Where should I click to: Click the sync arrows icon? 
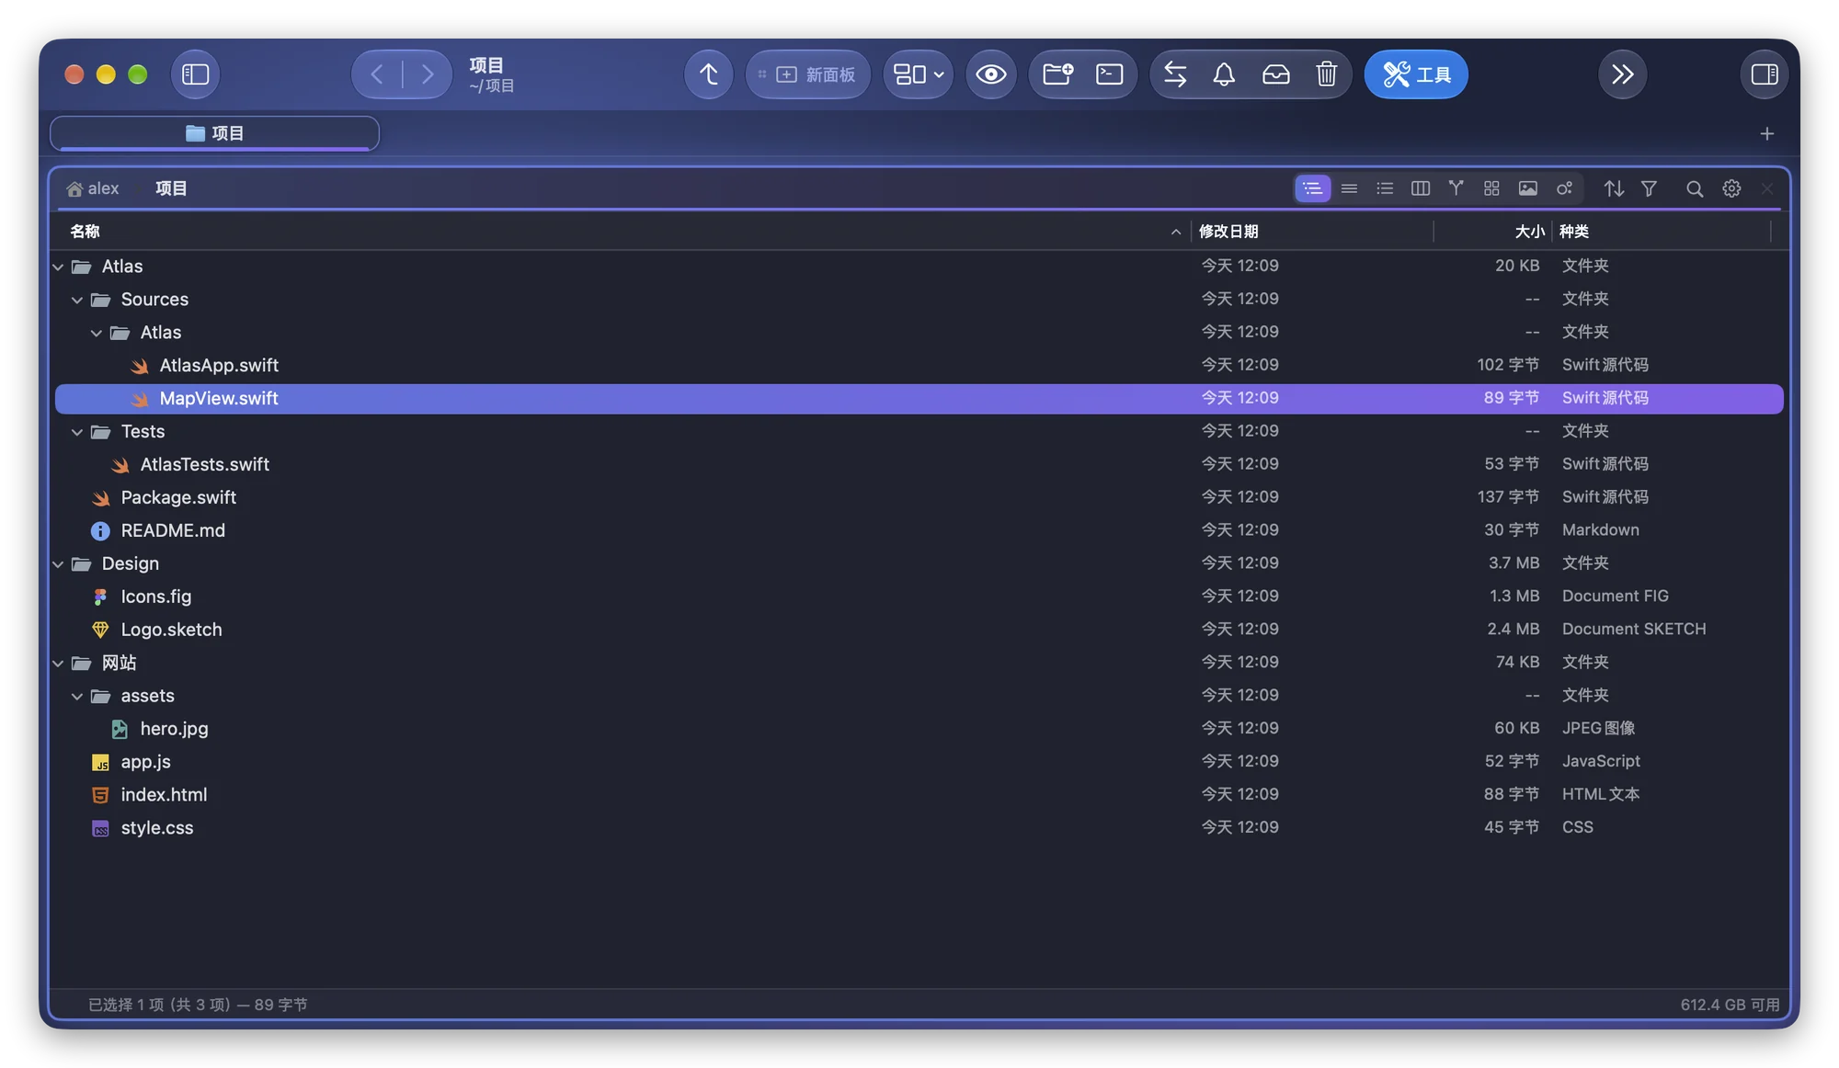click(1175, 74)
